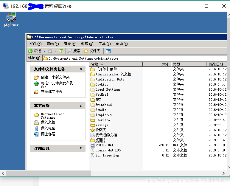Image resolution: width=230 pixels, height=186 pixels.
Task: Open the 工具(T) menu
Action: [x=105, y=44]
